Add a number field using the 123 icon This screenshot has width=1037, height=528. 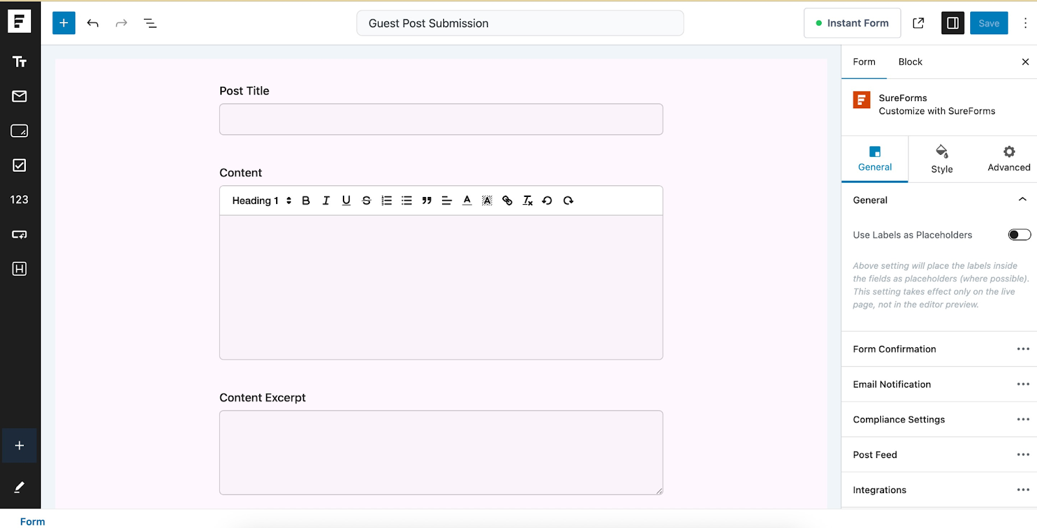(19, 199)
